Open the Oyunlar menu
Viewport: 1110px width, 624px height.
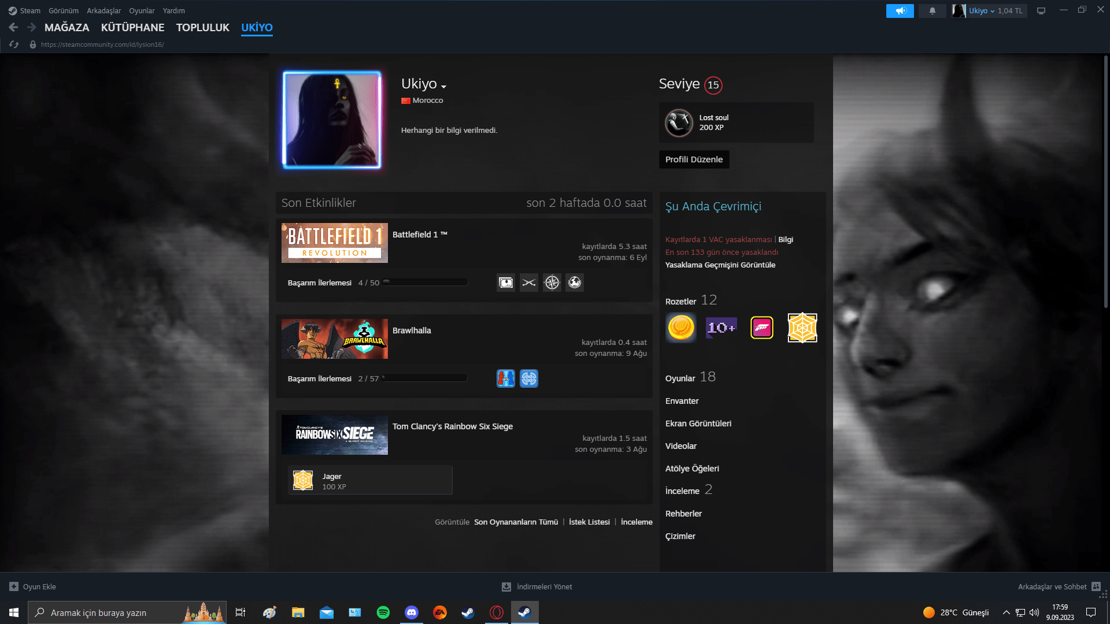(x=142, y=11)
